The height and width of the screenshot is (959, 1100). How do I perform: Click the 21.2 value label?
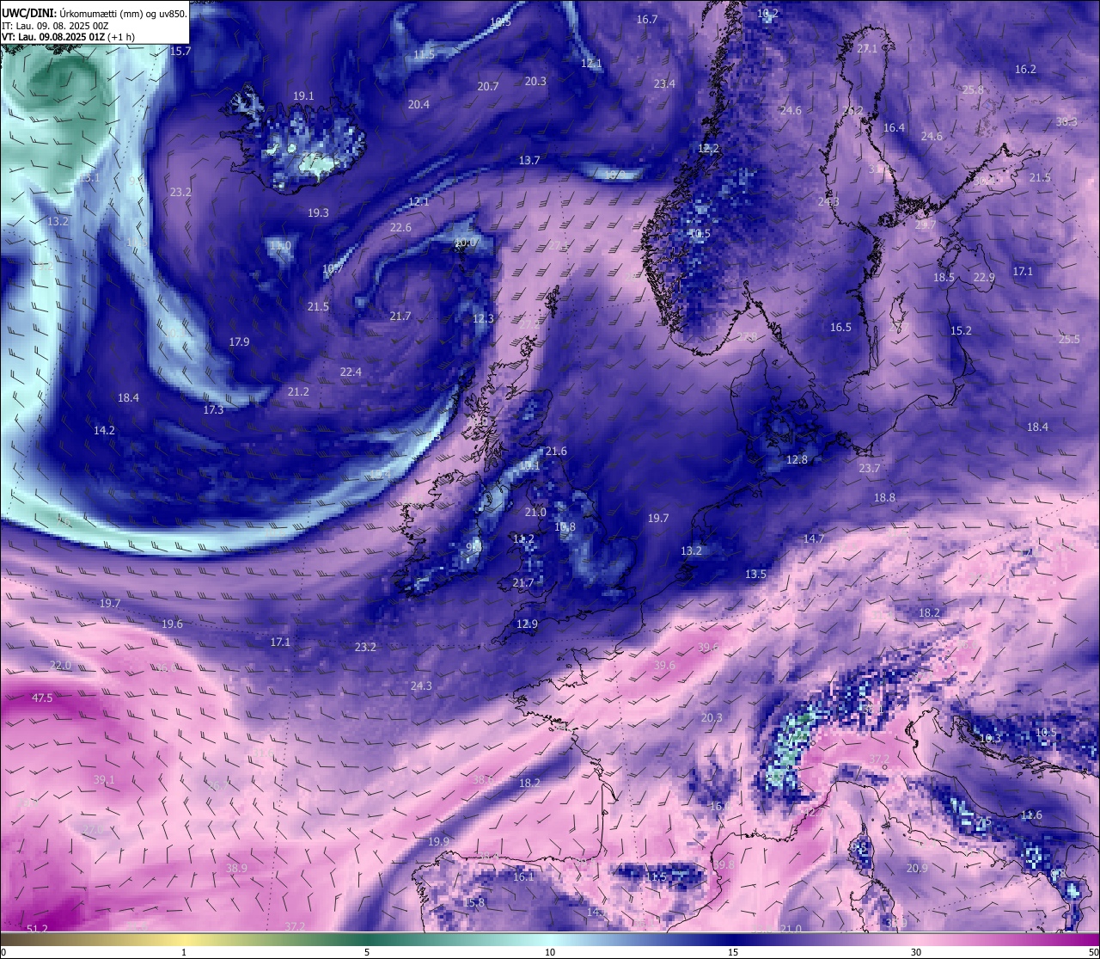pos(298,391)
